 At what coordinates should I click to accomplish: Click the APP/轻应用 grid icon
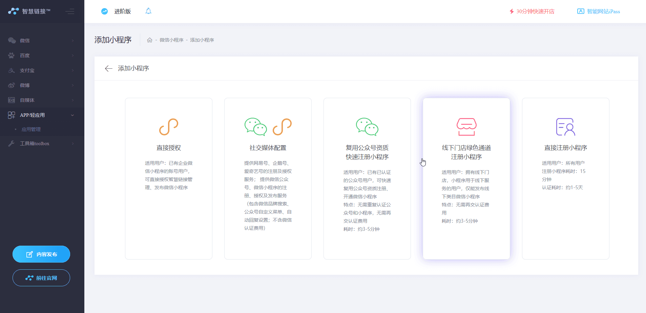12,115
